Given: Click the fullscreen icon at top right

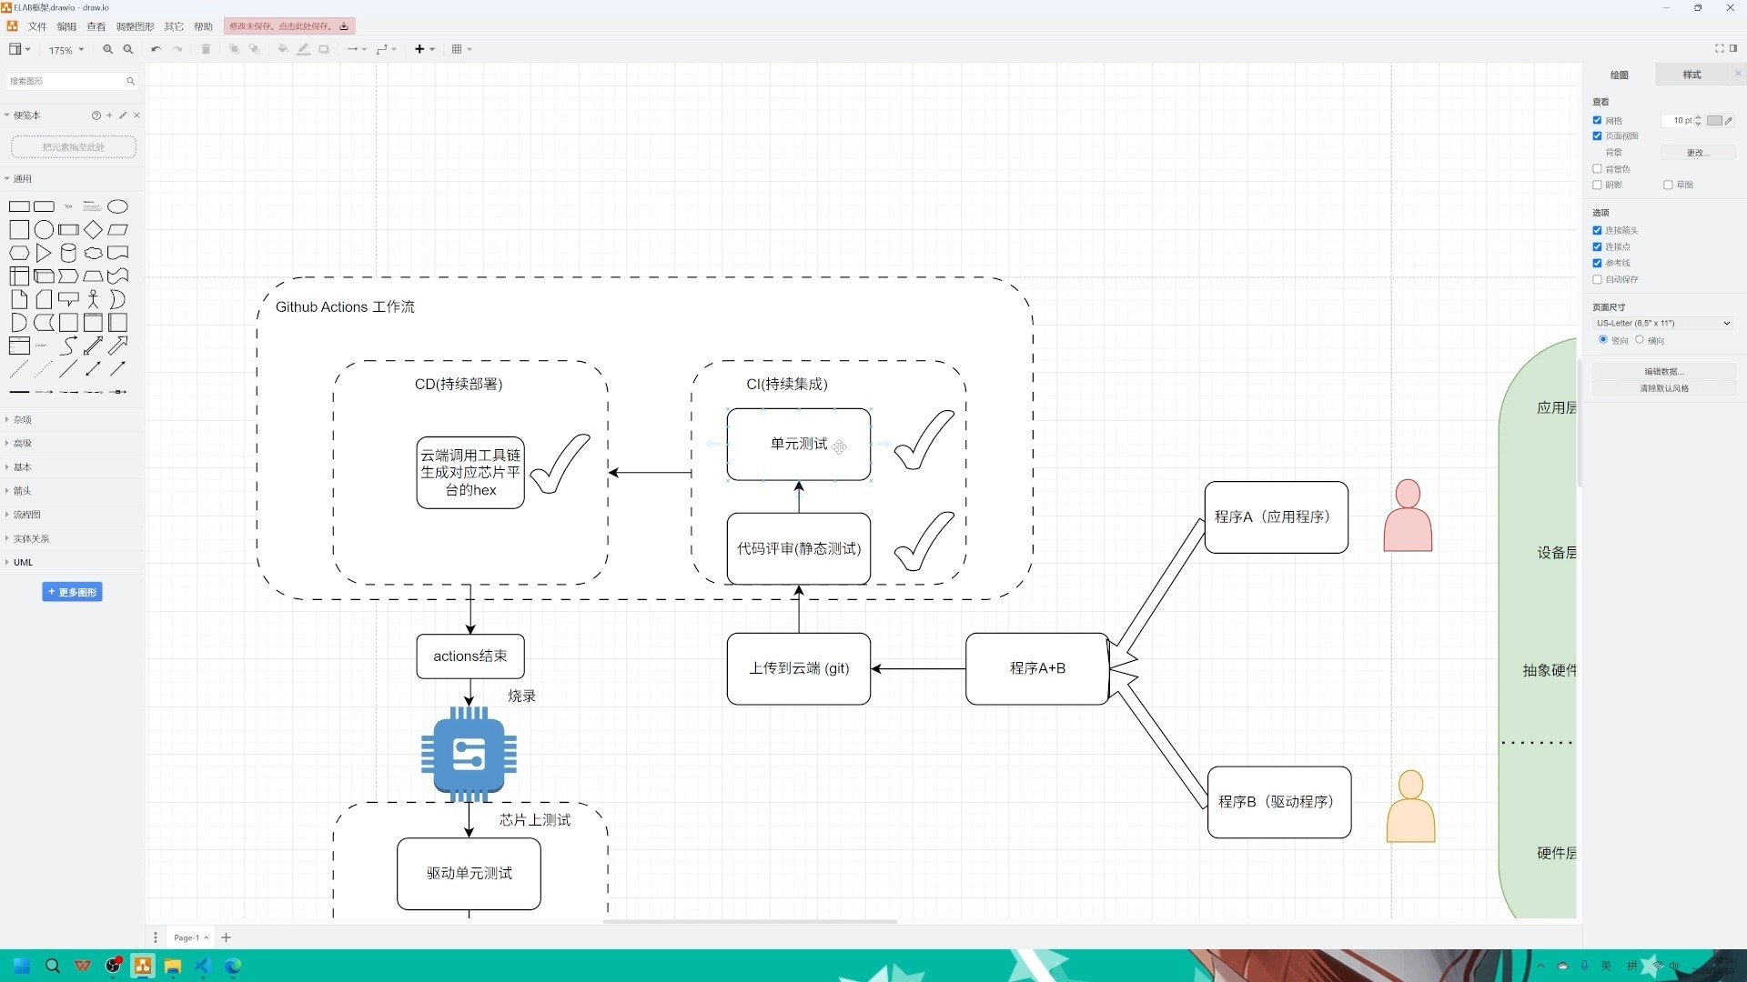Looking at the screenshot, I should [x=1719, y=48].
